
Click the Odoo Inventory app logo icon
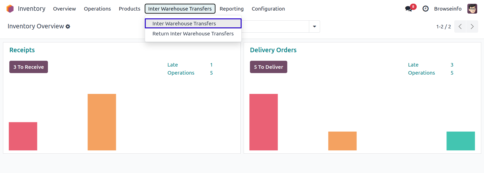pyautogui.click(x=10, y=9)
